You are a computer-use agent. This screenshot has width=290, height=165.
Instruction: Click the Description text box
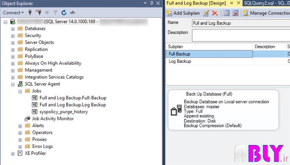241,36
